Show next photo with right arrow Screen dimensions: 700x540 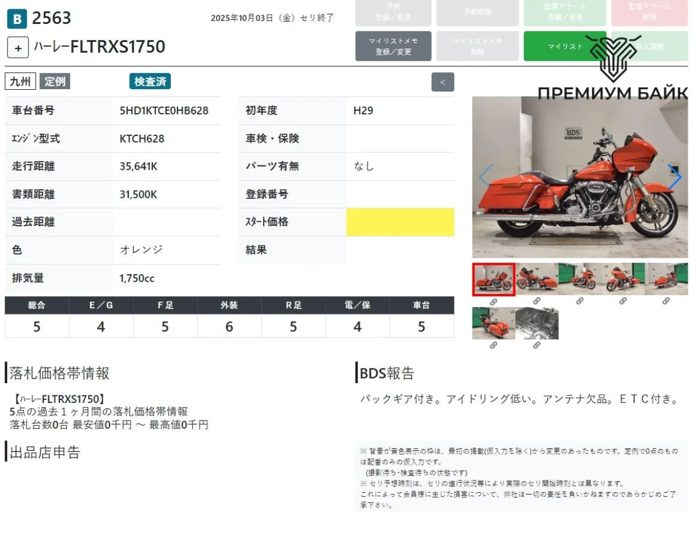674,177
